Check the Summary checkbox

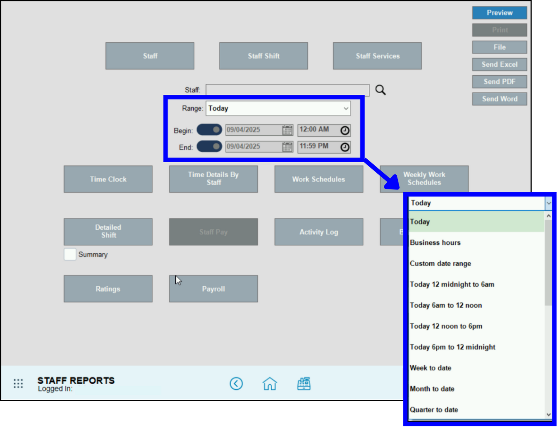pos(70,254)
